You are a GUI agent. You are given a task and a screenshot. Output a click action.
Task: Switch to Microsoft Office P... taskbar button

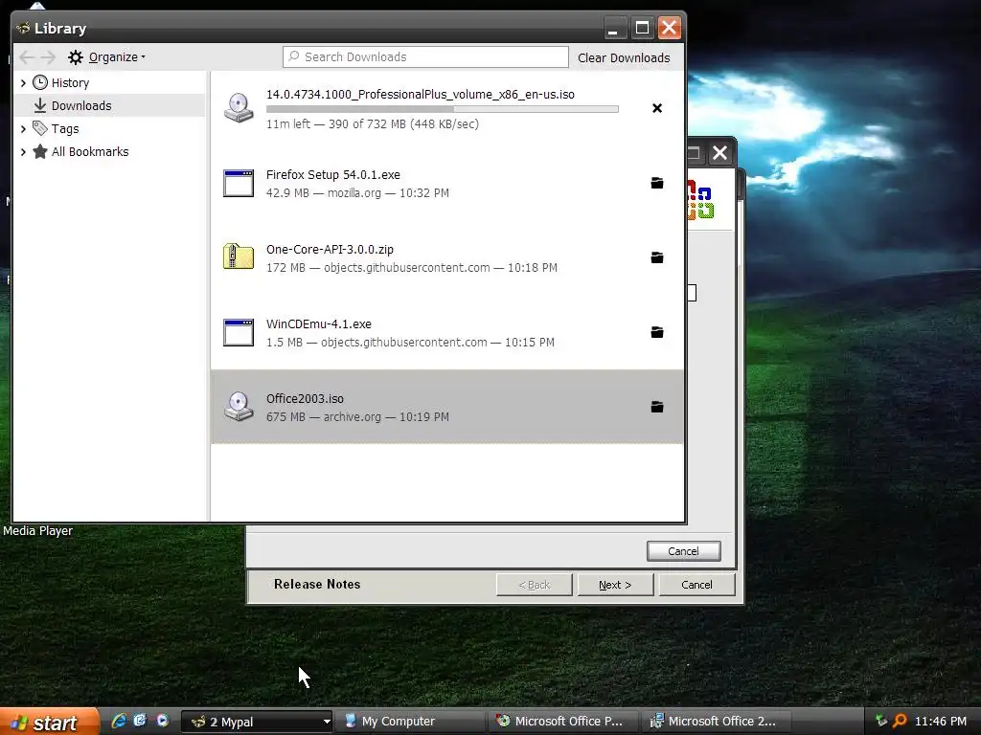pyautogui.click(x=564, y=722)
